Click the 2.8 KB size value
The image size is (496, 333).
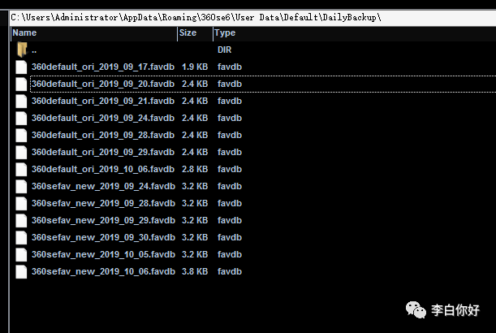[x=195, y=170]
